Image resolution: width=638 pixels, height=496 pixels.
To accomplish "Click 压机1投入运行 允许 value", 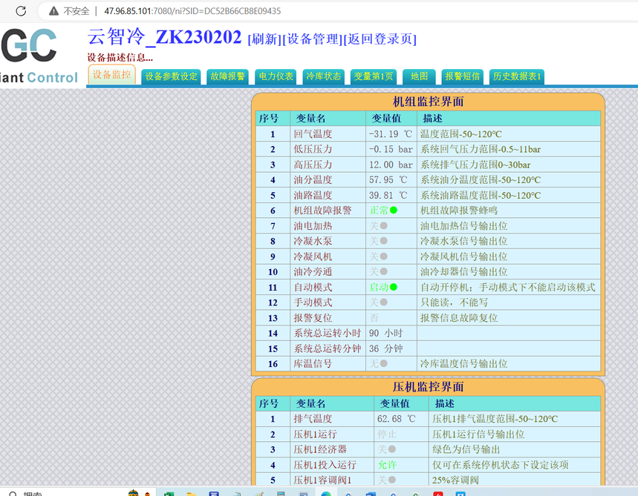I will [387, 465].
